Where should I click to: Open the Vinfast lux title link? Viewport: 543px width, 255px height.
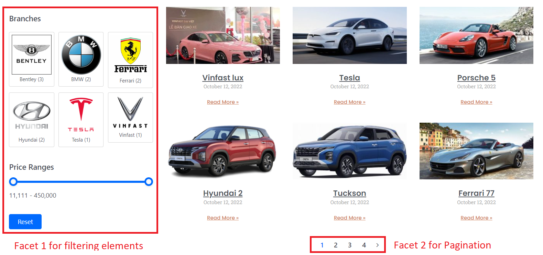[x=223, y=78]
